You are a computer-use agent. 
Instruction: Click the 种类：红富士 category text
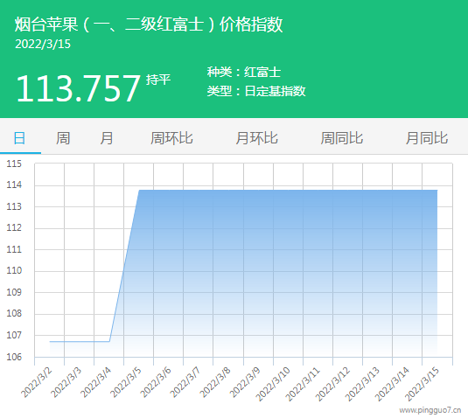click(244, 73)
